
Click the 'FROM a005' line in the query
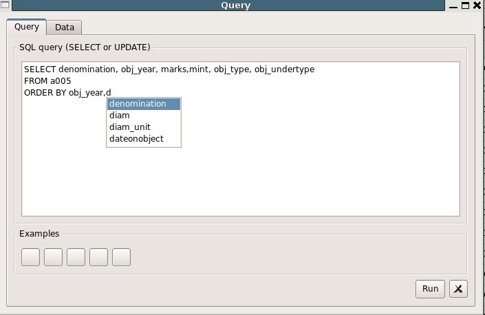[x=47, y=81]
